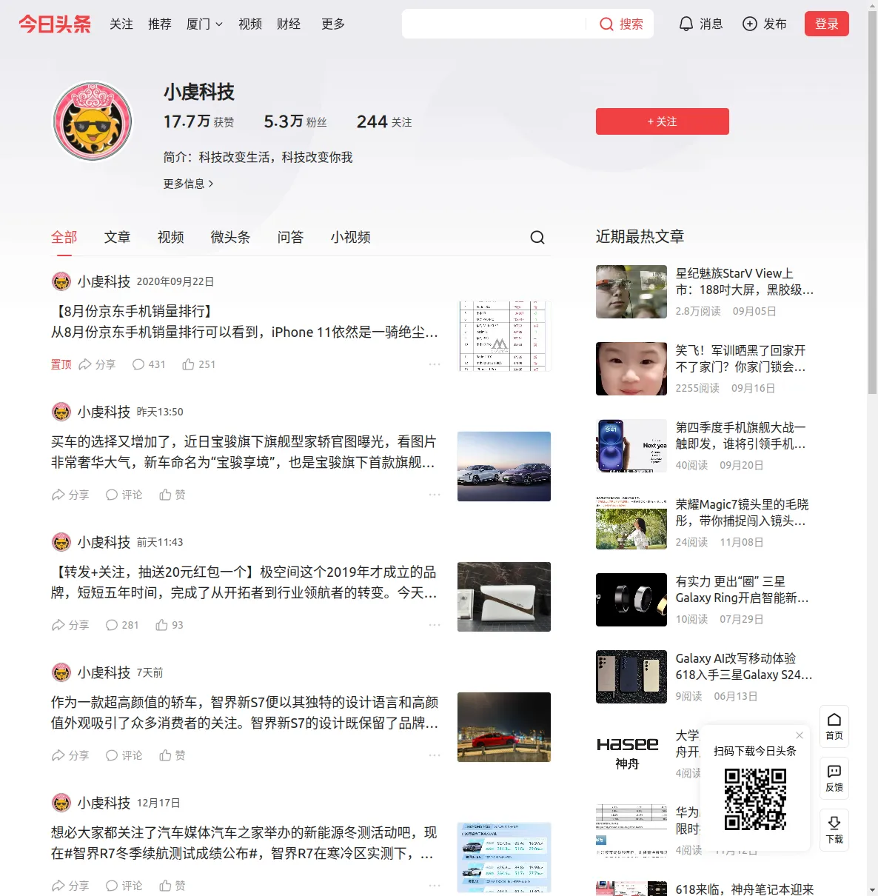Screen dimensions: 878x896
Task: Open article 笑飞！军训晒黑了回家开不了家门
Action: tap(741, 358)
